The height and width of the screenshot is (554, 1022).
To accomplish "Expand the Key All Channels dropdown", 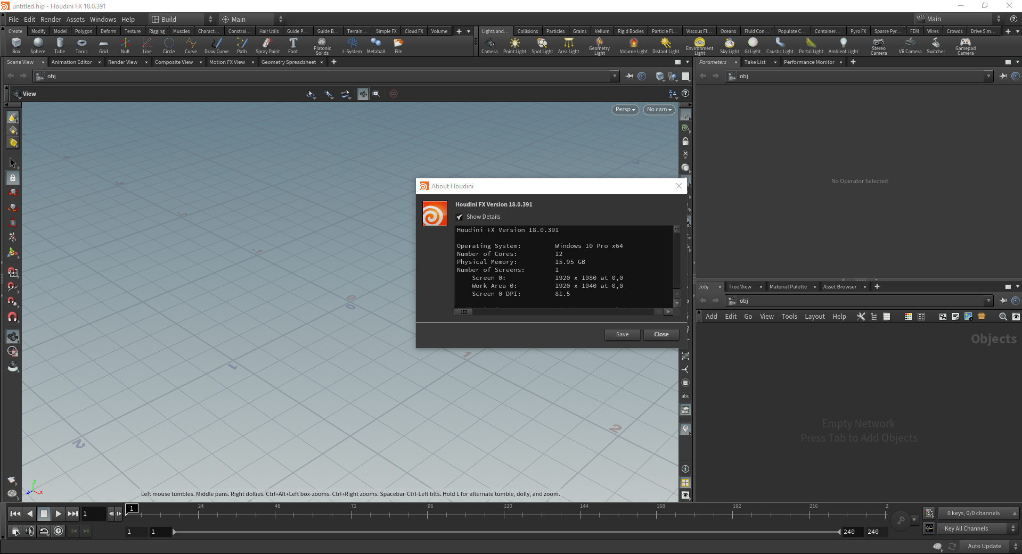I will tap(978, 528).
